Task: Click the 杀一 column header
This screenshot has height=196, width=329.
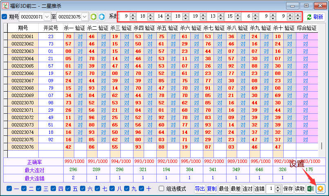Action: click(68, 28)
